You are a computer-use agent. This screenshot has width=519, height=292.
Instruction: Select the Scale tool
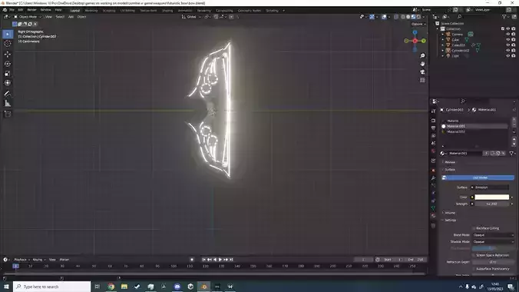[8, 74]
